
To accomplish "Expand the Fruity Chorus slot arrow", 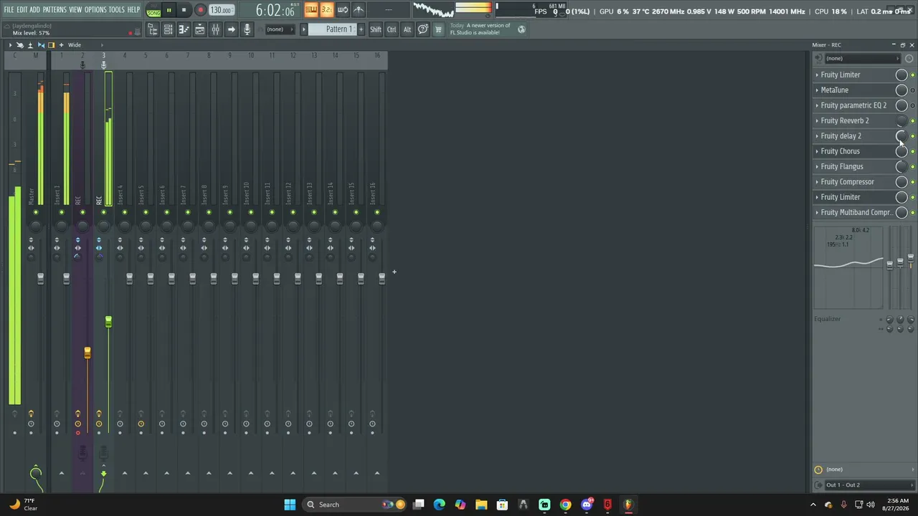I will coord(817,151).
